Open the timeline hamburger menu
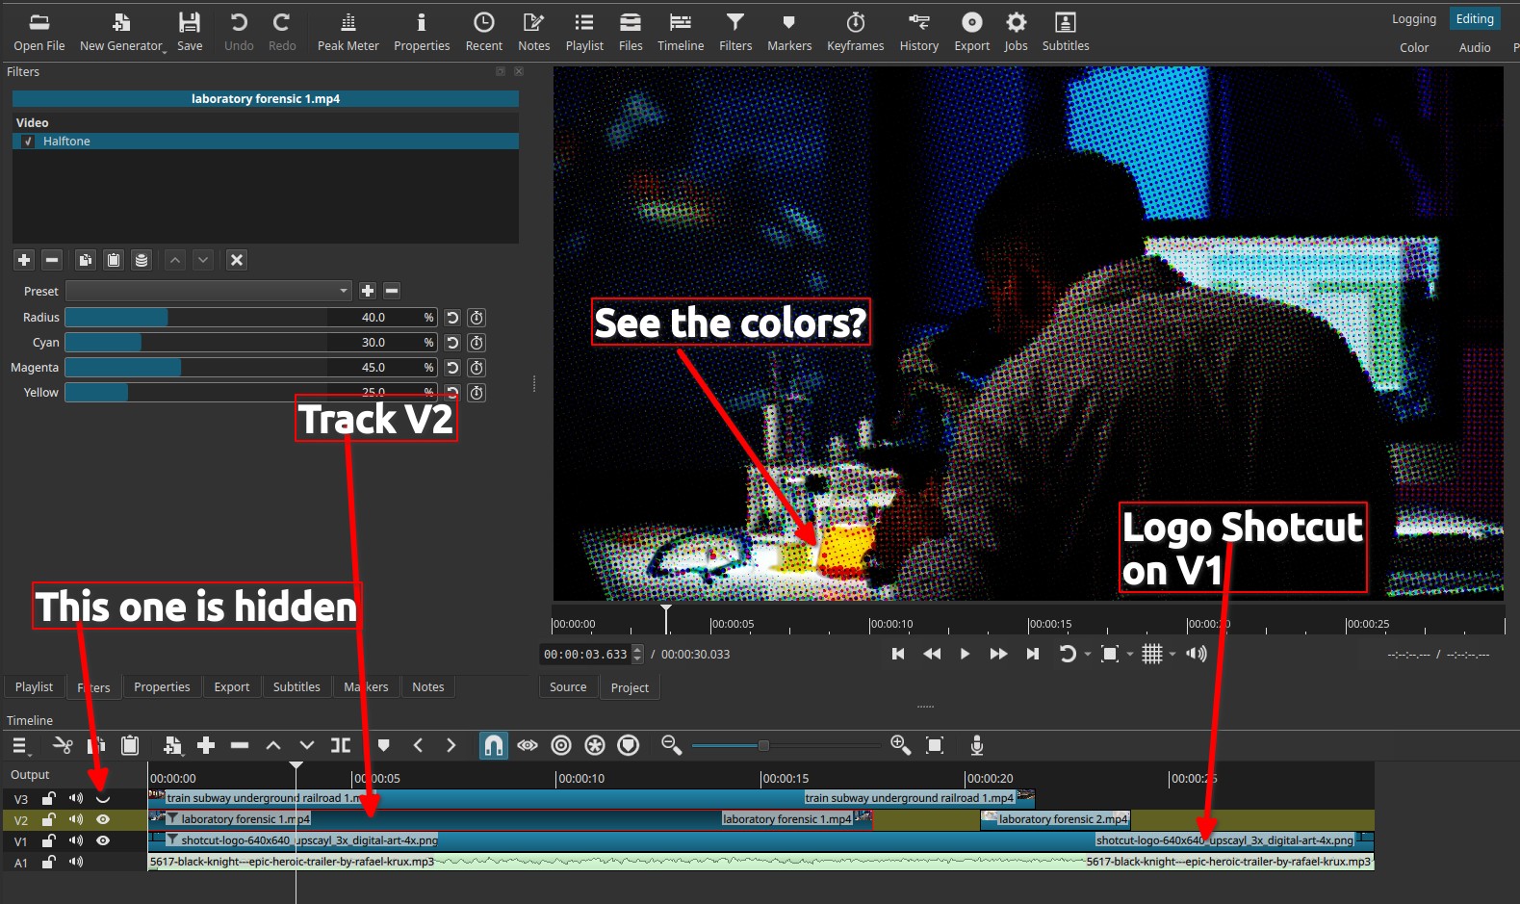Screen dimensions: 1520x904 pos(19,746)
